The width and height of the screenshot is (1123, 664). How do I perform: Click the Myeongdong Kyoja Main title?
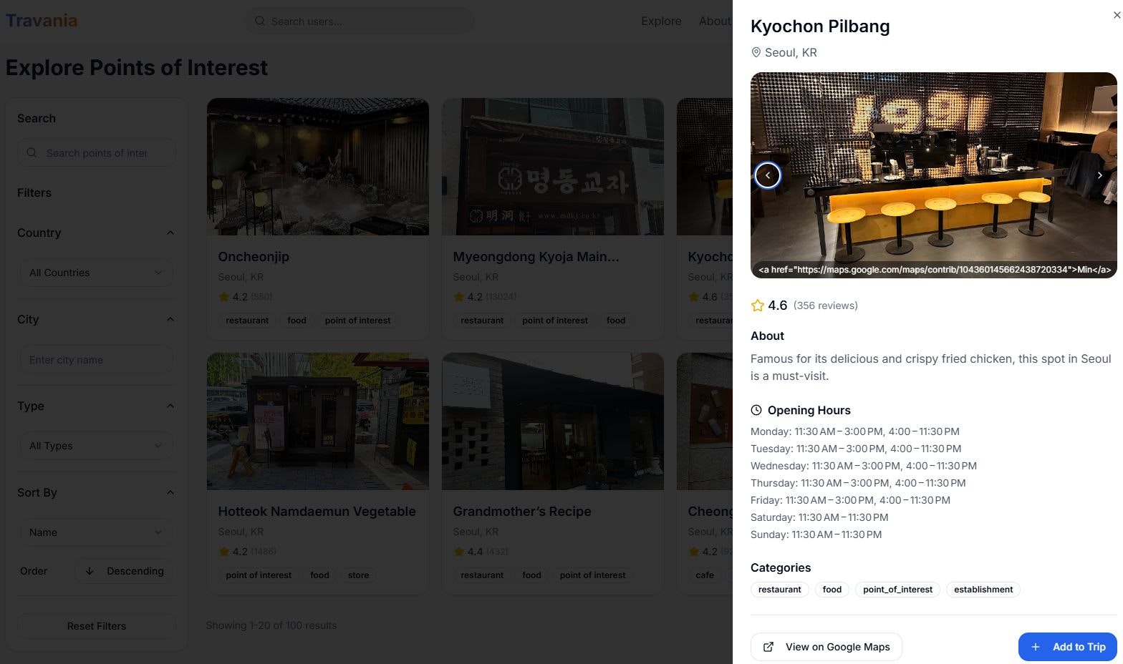(536, 257)
